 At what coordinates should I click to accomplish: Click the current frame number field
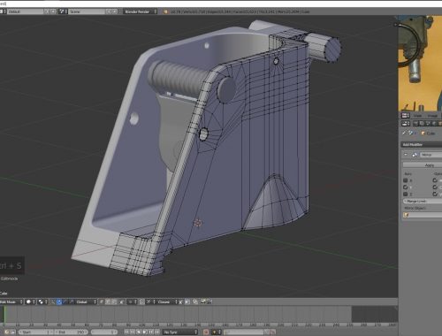[104, 332]
